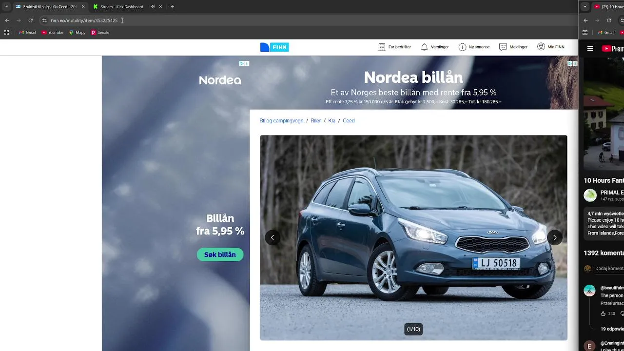Click the (1/10) photo counter
Viewport: 624px width, 351px height.
tap(413, 329)
